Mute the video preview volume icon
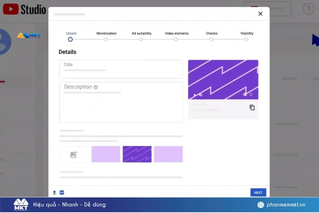319x213 pixels. point(201,95)
